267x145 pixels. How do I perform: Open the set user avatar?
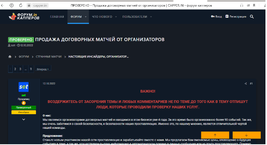click(x=24, y=87)
